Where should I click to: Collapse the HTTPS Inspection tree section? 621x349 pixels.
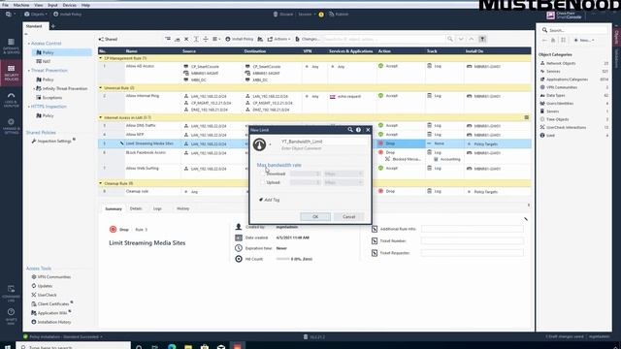[29, 107]
